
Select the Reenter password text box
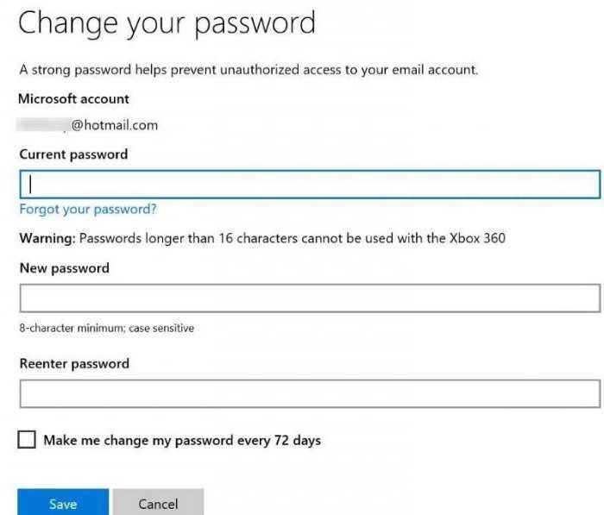pyautogui.click(x=310, y=393)
